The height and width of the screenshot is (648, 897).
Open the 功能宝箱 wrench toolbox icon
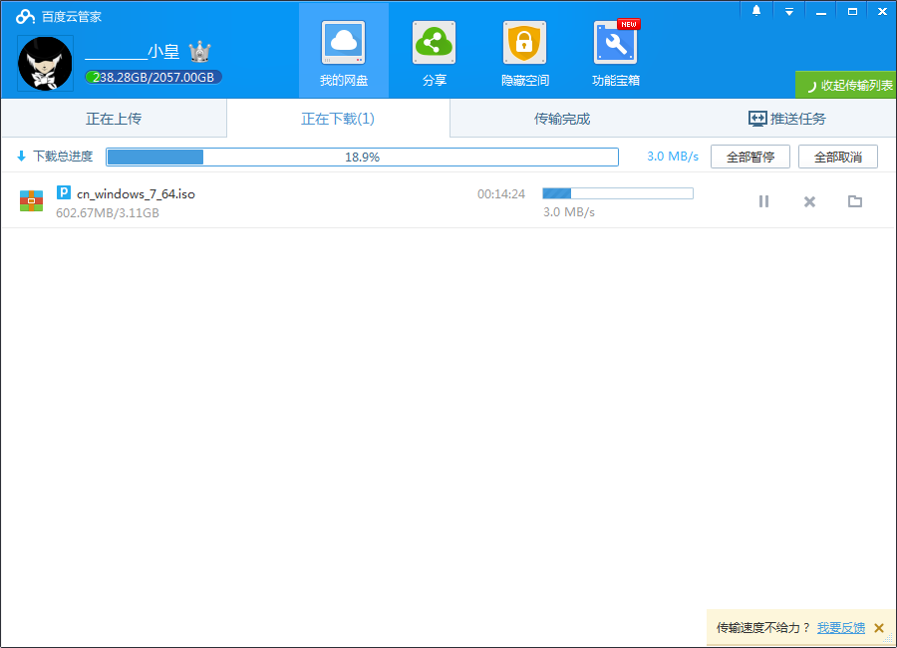616,43
